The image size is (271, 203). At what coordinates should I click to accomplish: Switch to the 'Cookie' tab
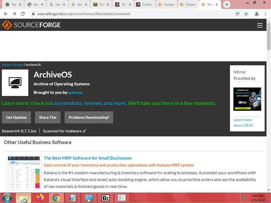point(144,4)
